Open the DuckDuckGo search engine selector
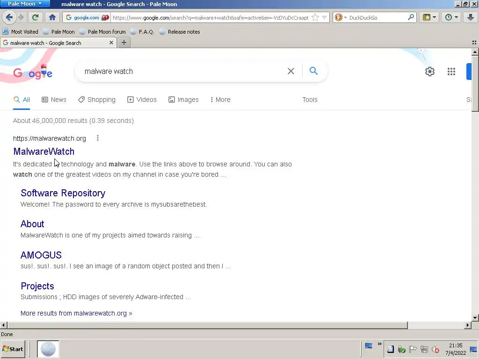This screenshot has width=479, height=359. pos(341,17)
